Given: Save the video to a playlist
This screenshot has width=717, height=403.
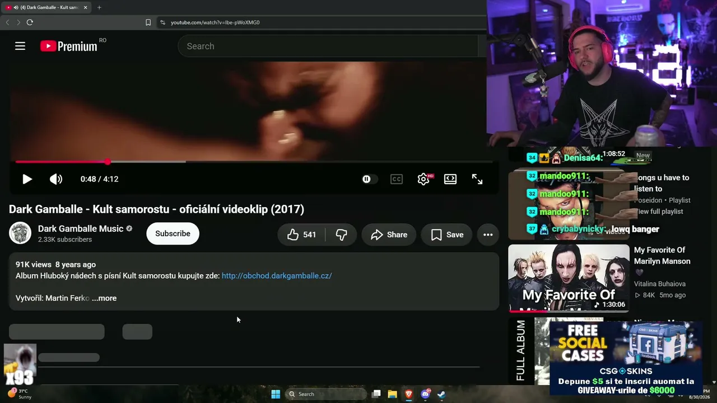Looking at the screenshot, I should point(447,235).
